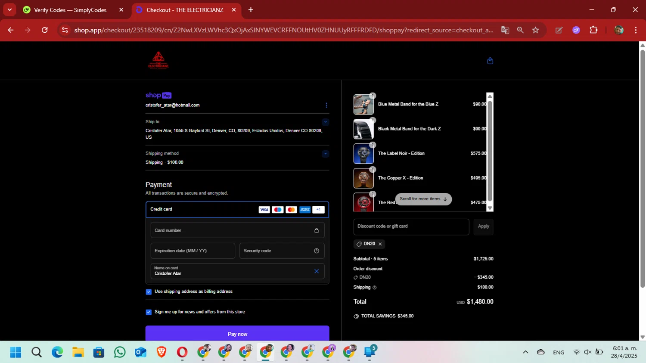Click the Pay now button
The height and width of the screenshot is (363, 646).
click(237, 334)
